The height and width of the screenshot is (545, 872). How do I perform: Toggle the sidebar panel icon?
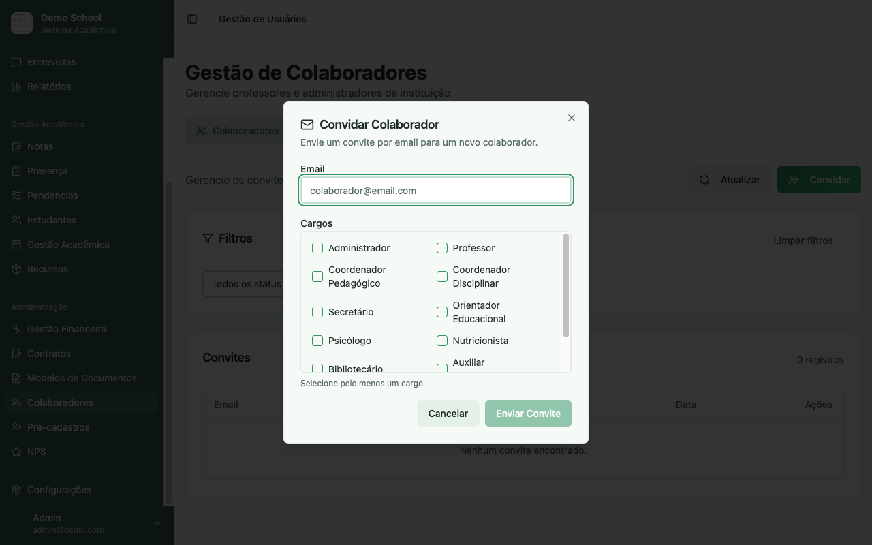tap(192, 19)
